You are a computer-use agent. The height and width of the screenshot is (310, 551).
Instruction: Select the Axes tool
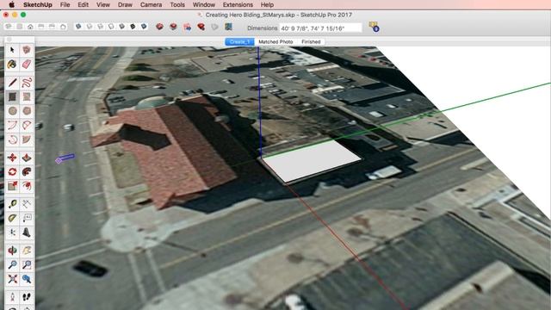(12, 232)
